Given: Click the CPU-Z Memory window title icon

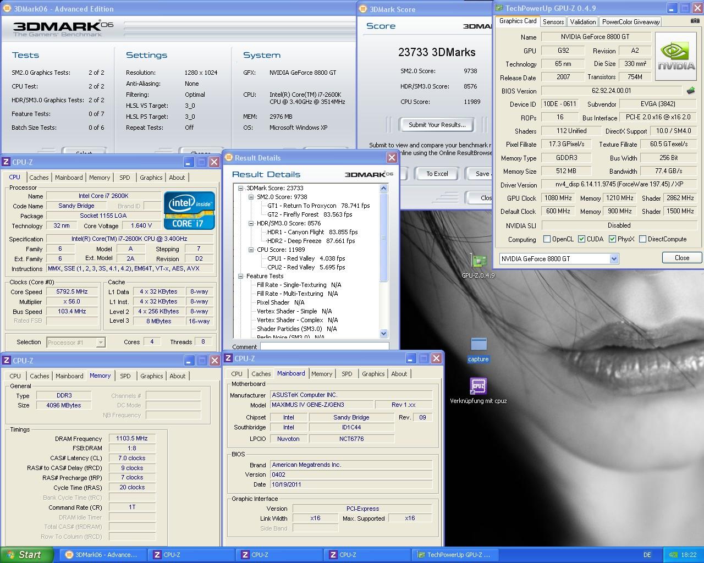Looking at the screenshot, I should (x=6, y=360).
